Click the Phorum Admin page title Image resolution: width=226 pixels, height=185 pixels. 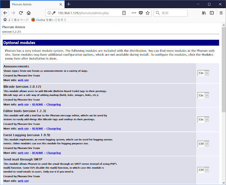(x=13, y=27)
